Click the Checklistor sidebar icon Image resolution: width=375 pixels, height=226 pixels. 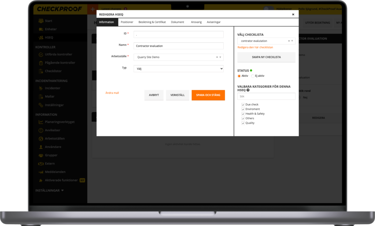pos(41,71)
